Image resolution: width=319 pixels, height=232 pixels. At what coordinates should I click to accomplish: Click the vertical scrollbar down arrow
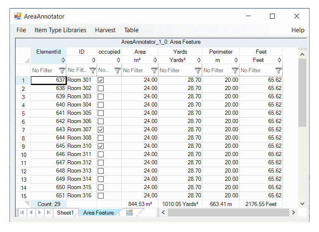click(302, 204)
